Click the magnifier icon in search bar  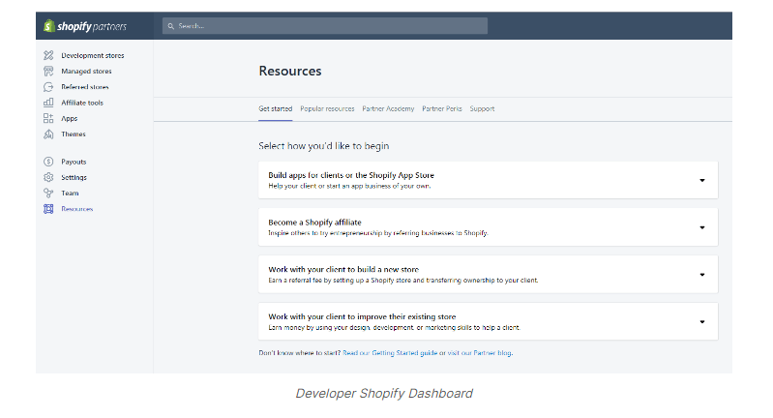[x=171, y=26]
